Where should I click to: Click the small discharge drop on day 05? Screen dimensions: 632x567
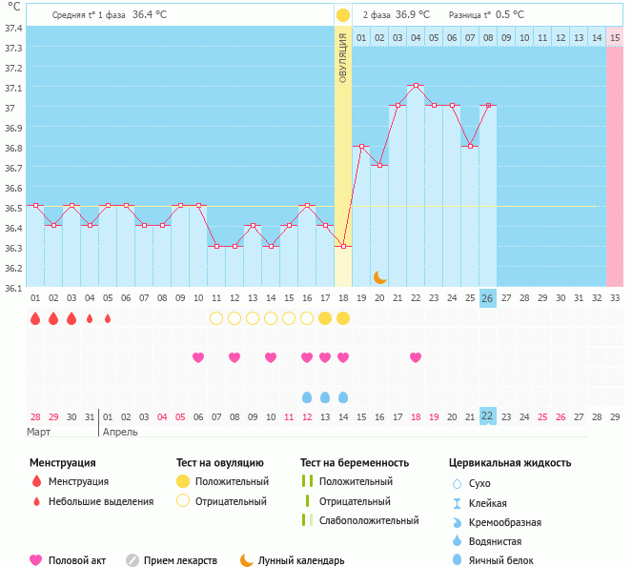point(108,318)
